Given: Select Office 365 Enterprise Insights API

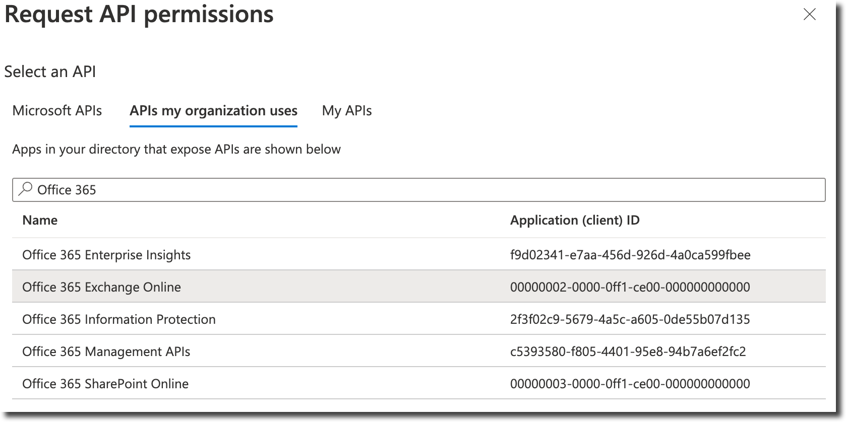Looking at the screenshot, I should click(106, 255).
